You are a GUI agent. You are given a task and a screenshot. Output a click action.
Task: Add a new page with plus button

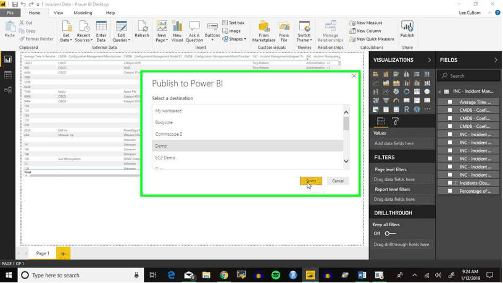[x=63, y=253]
